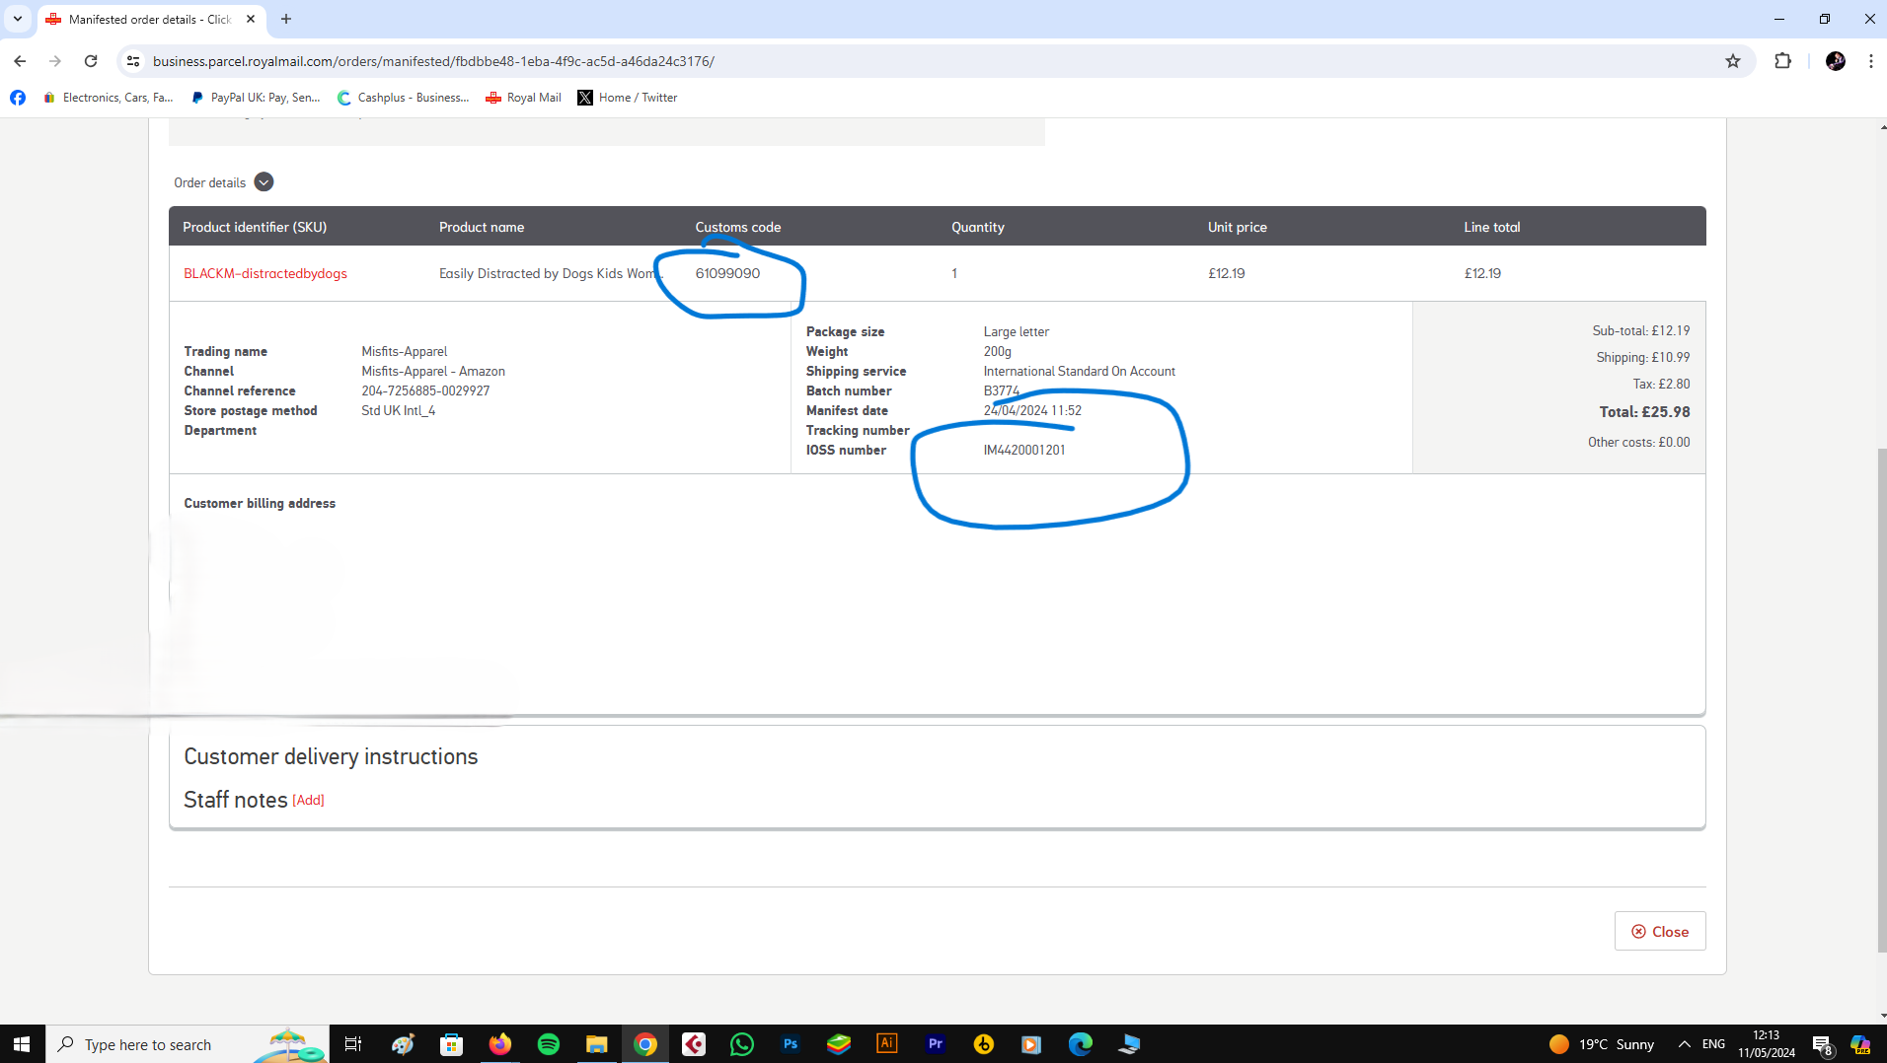This screenshot has height=1063, width=1887.
Task: Launch Photoshop from the taskbar
Action: tap(791, 1044)
